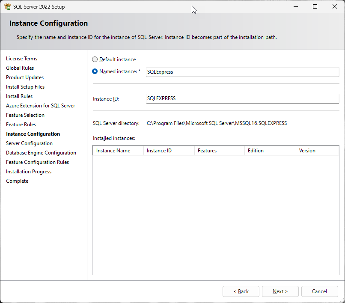The width and height of the screenshot is (345, 303).
Task: Click the SQL Server Setup title bar icon
Action: (x=7, y=7)
